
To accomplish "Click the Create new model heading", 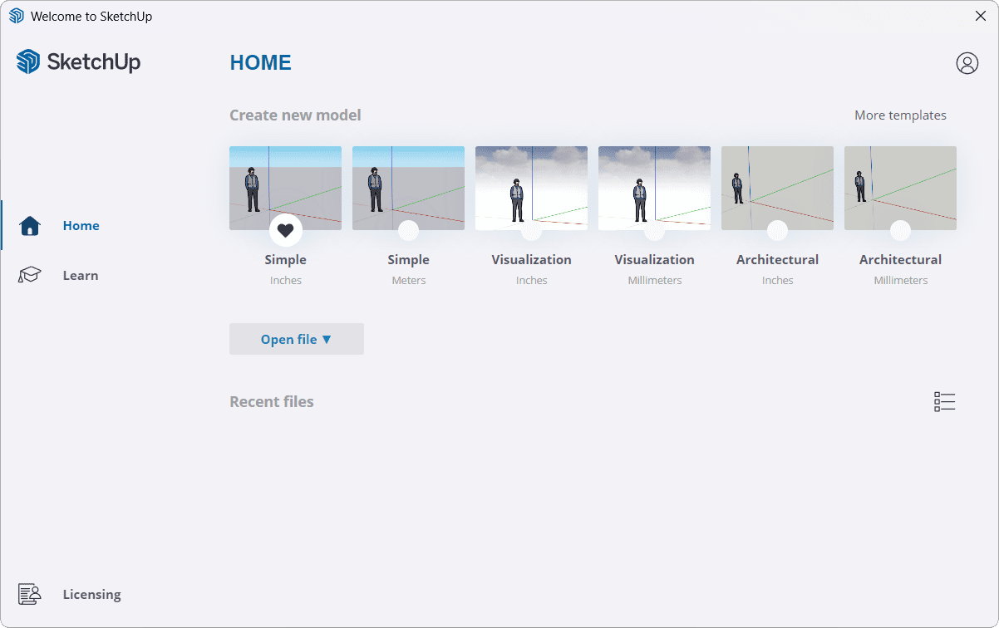I will click(x=295, y=115).
